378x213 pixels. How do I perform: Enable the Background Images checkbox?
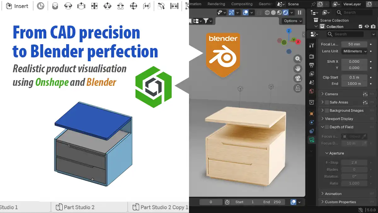point(327,110)
